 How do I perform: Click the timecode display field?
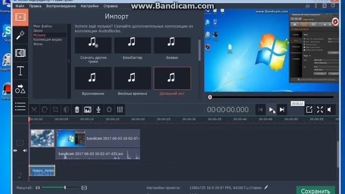click(x=227, y=109)
